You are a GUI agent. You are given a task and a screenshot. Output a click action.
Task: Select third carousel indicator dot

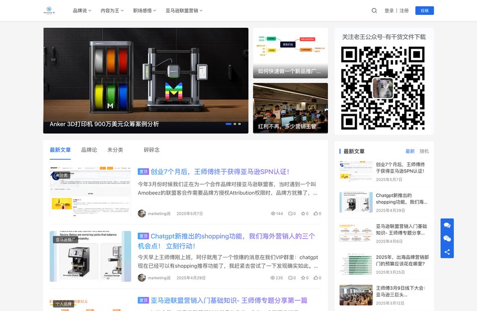coord(239,124)
